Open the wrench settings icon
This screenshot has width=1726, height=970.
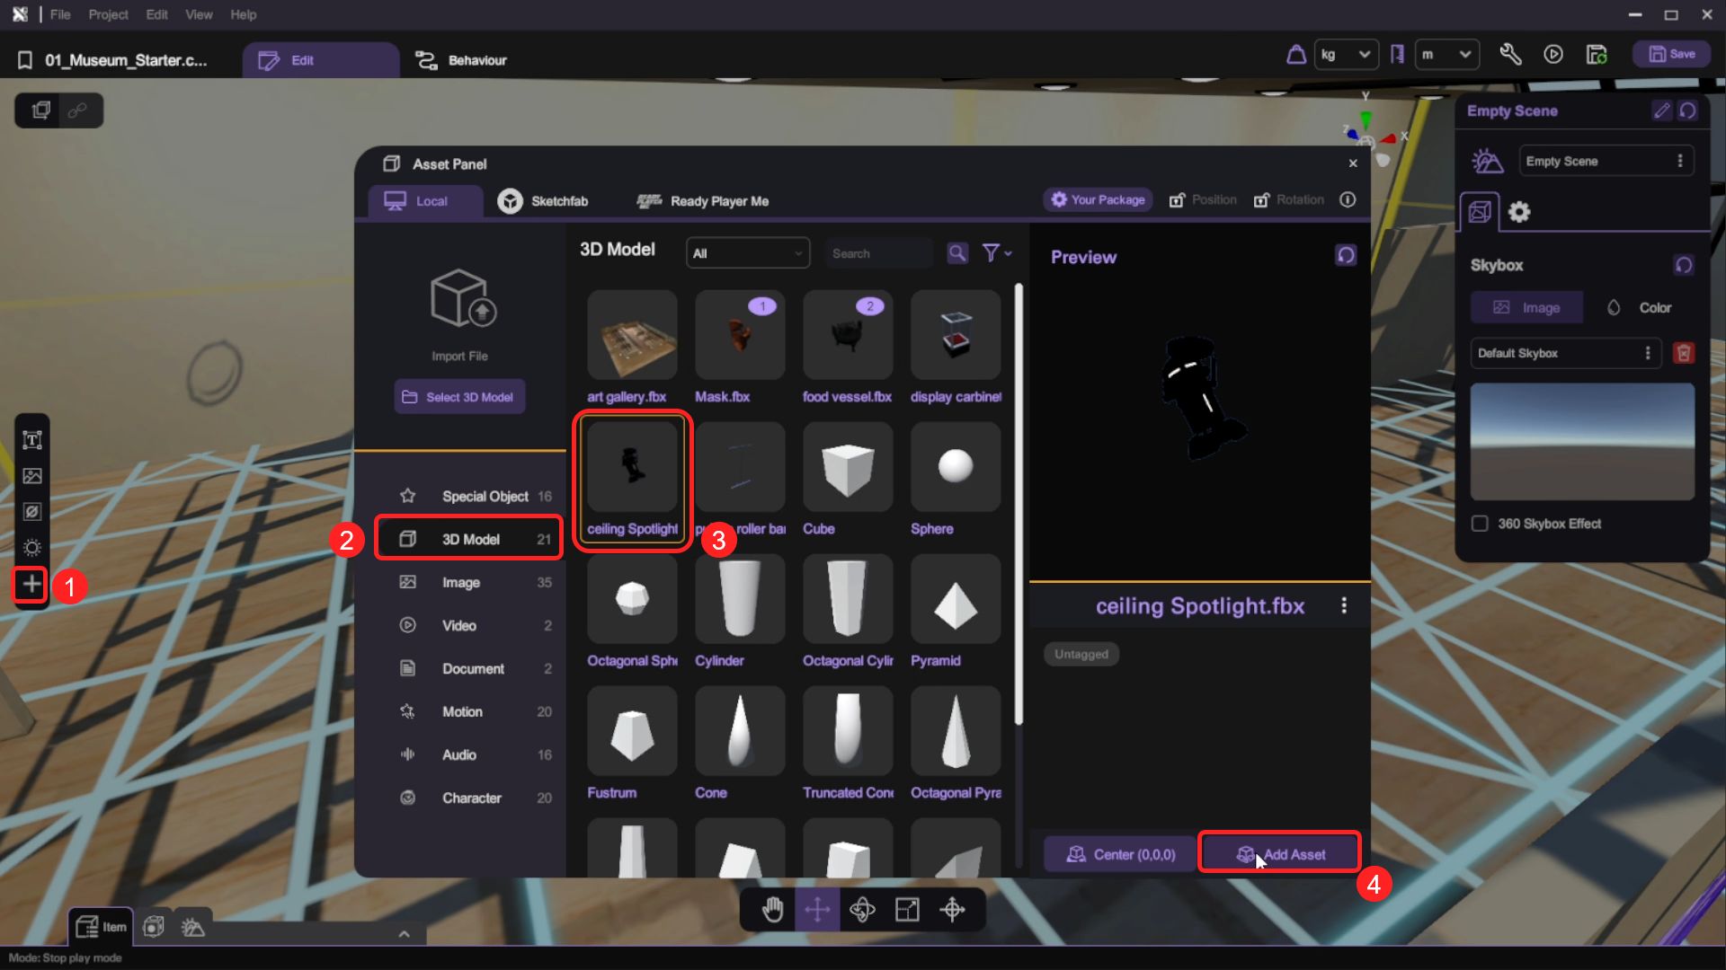point(1510,55)
